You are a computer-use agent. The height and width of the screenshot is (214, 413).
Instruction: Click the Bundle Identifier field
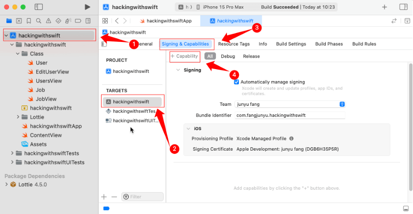tap(290, 115)
